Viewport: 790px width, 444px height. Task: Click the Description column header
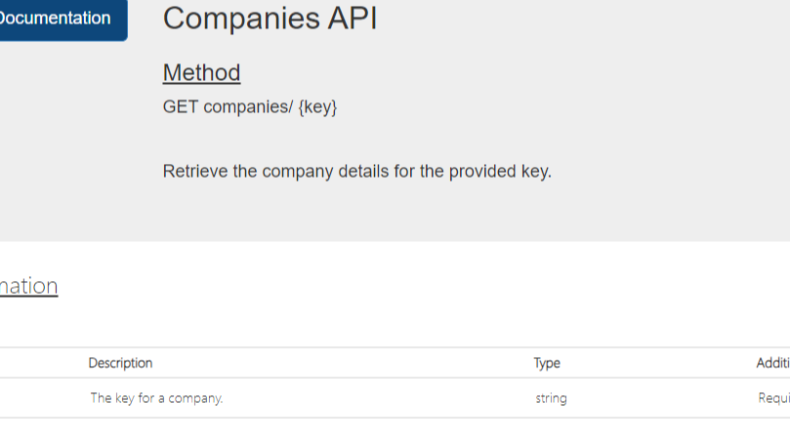120,363
